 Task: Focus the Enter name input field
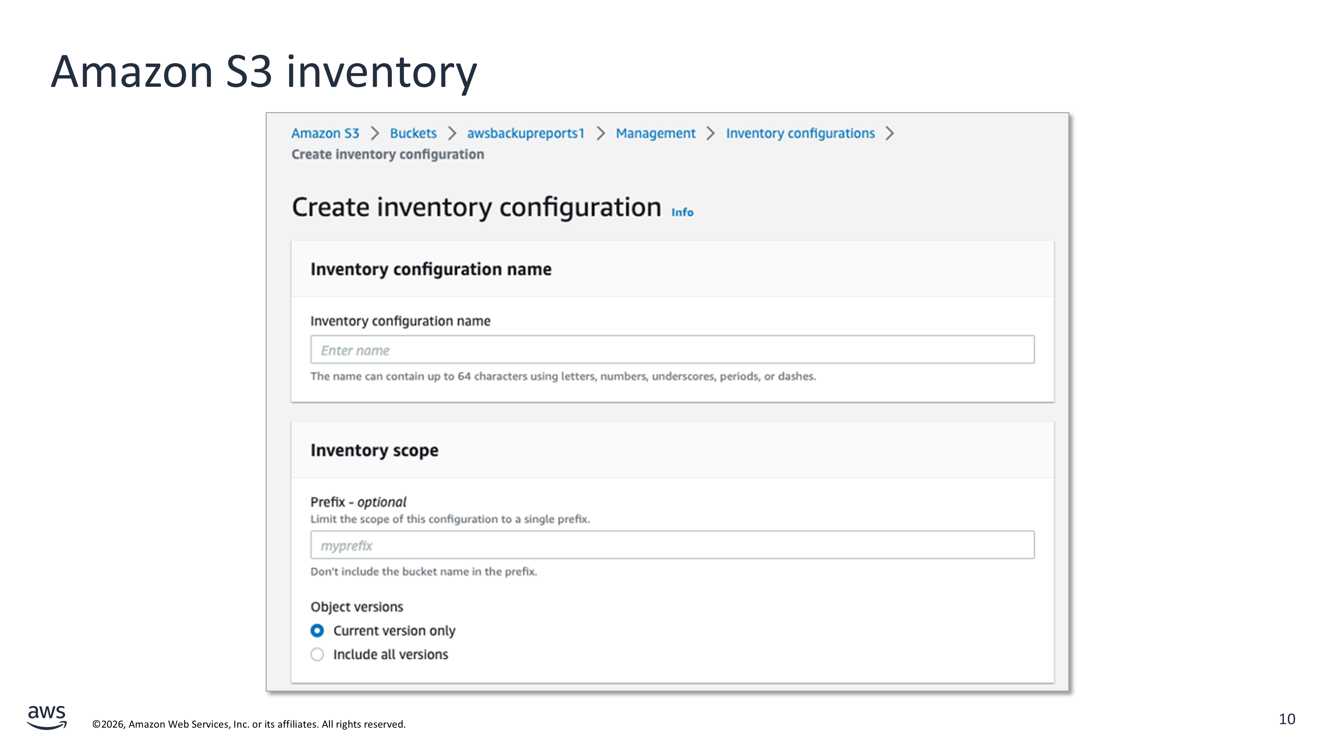click(672, 350)
